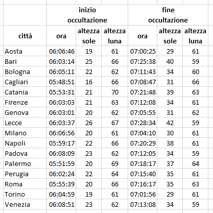Click Catania start moon altitude 70
This screenshot has height=213, width=213.
coord(114,92)
